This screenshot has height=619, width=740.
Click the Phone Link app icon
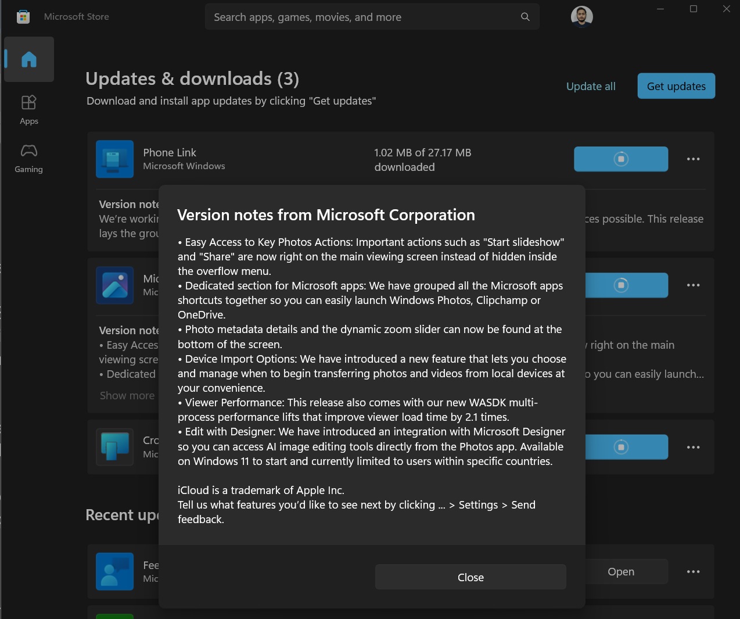pos(114,159)
